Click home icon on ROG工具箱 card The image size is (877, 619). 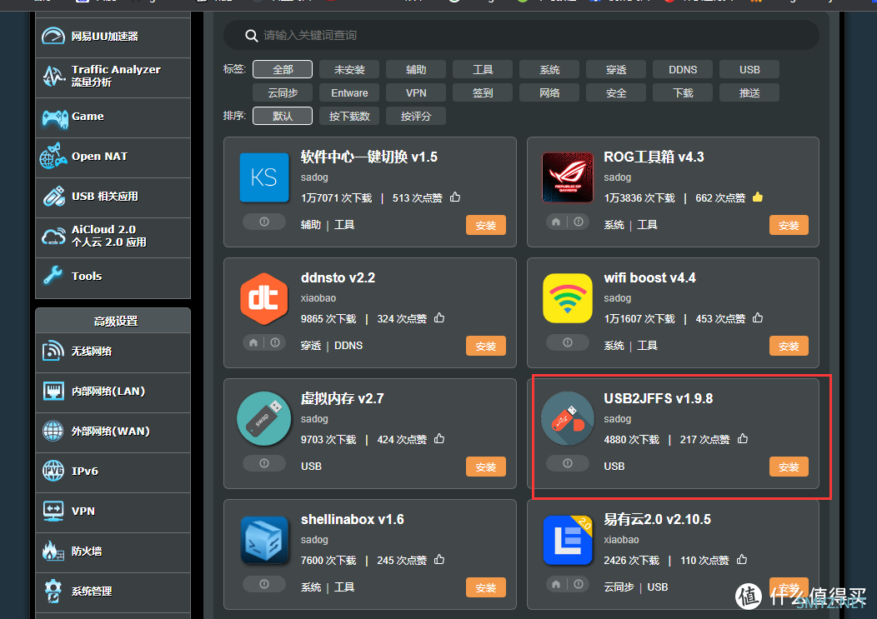tap(556, 222)
